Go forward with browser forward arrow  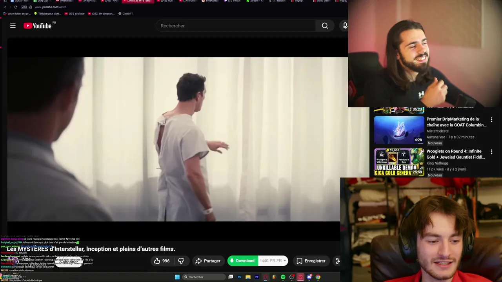[11, 7]
